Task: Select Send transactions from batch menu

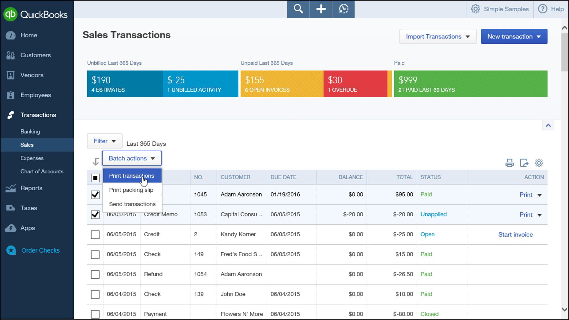Action: (x=132, y=204)
